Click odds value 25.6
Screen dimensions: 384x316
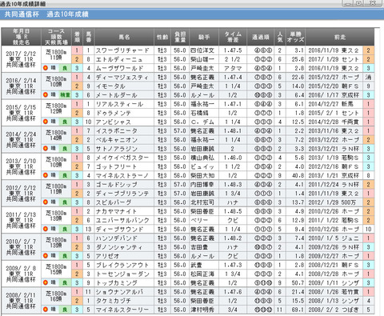[x=298, y=59]
